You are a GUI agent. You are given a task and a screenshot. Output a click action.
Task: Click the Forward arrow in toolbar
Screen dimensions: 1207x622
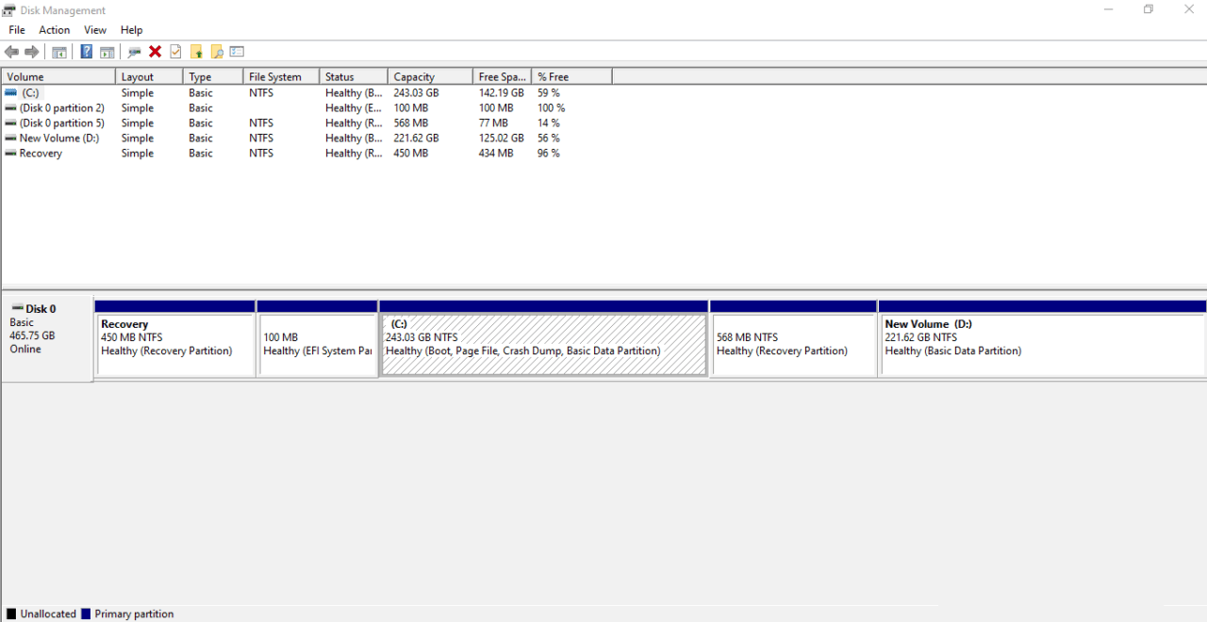(32, 52)
